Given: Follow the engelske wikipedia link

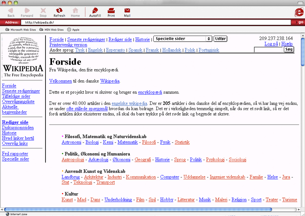Looking at the screenshot, I should (129, 103).
